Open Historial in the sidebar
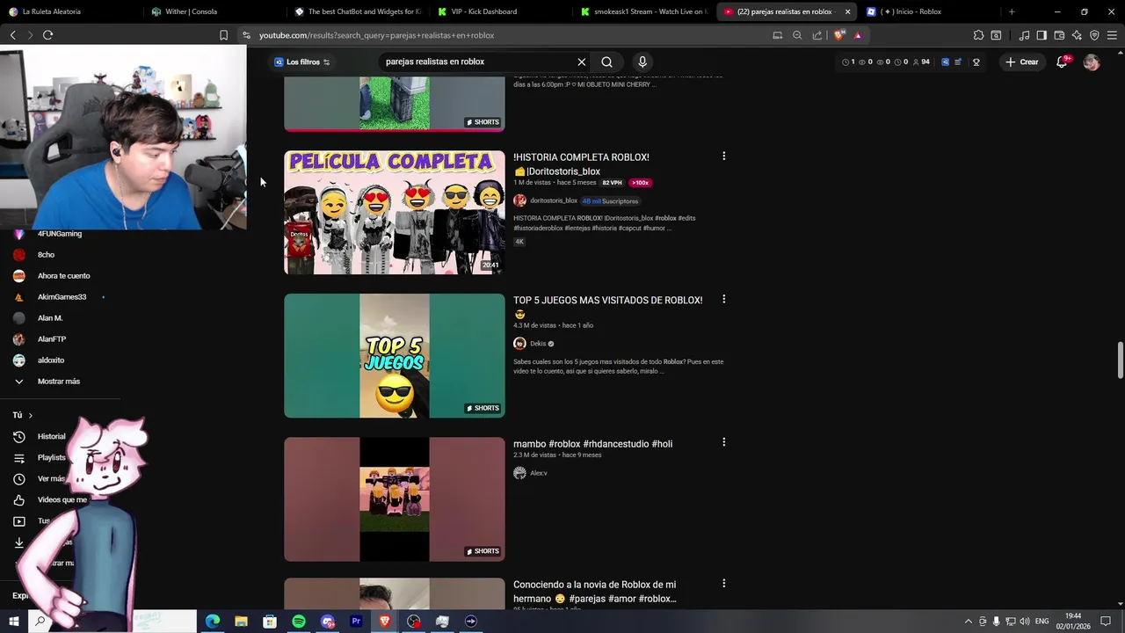Viewport: 1125px width, 633px height. coord(51,437)
